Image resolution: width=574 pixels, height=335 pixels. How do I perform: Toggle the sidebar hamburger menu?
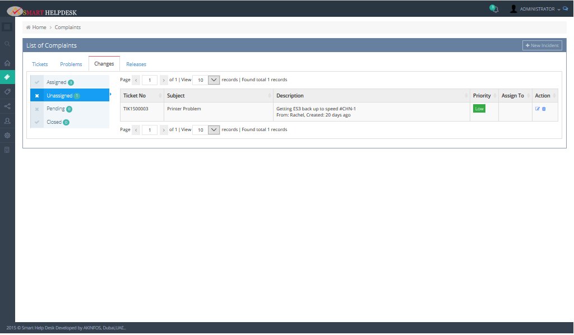tap(7, 26)
